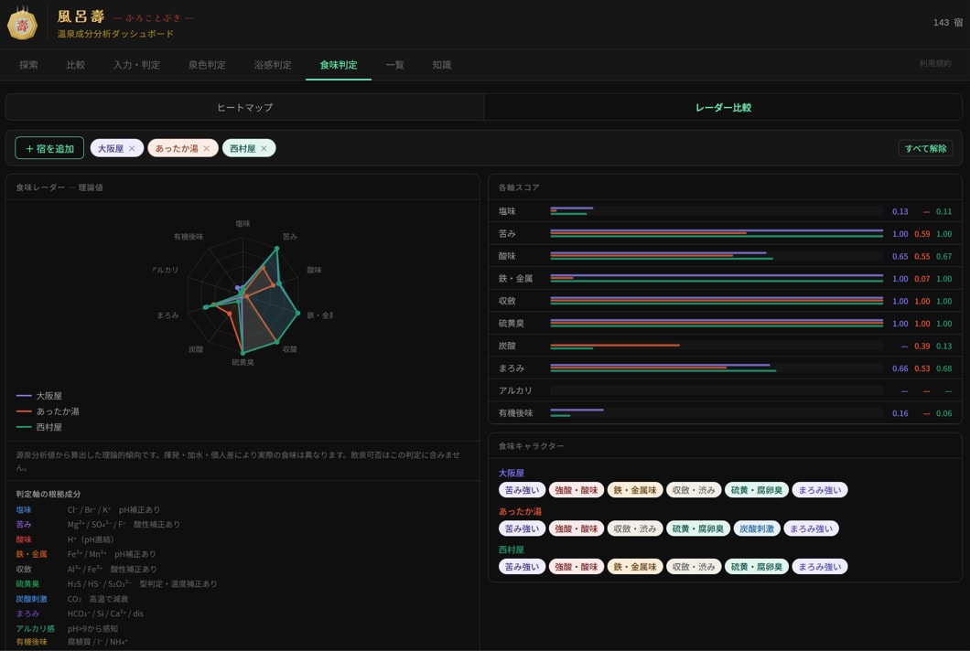Click the 酸味 axis label in 各軸スコア

(x=507, y=257)
